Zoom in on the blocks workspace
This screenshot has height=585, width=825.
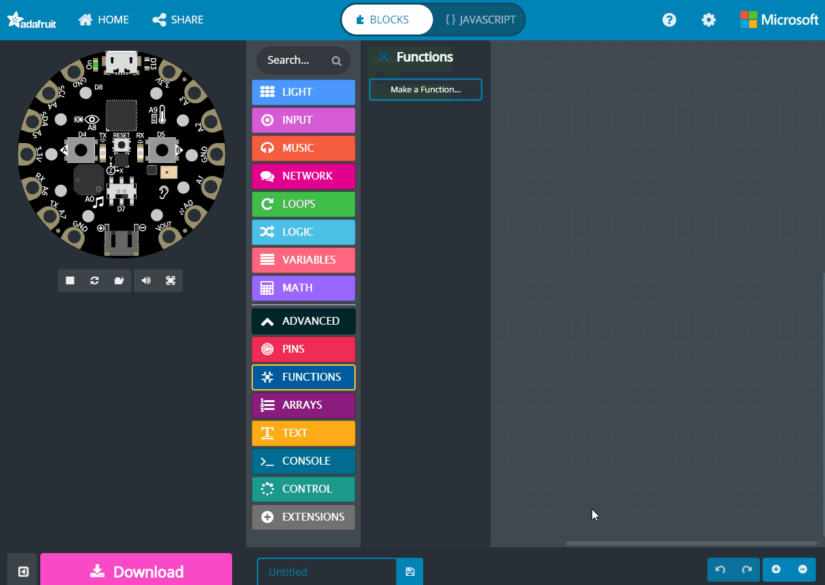(x=776, y=569)
